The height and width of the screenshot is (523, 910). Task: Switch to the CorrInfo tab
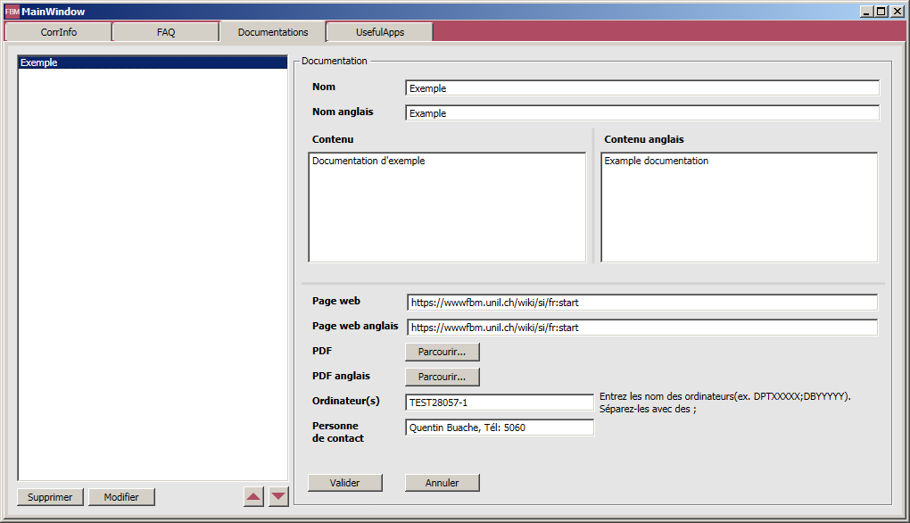pyautogui.click(x=58, y=32)
